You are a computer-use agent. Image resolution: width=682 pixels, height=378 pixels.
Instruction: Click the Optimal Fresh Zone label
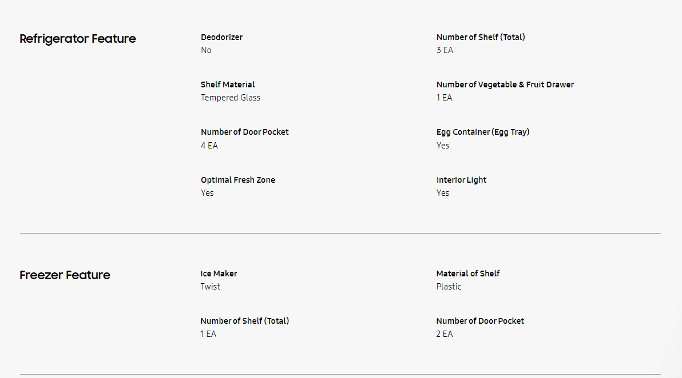click(237, 180)
